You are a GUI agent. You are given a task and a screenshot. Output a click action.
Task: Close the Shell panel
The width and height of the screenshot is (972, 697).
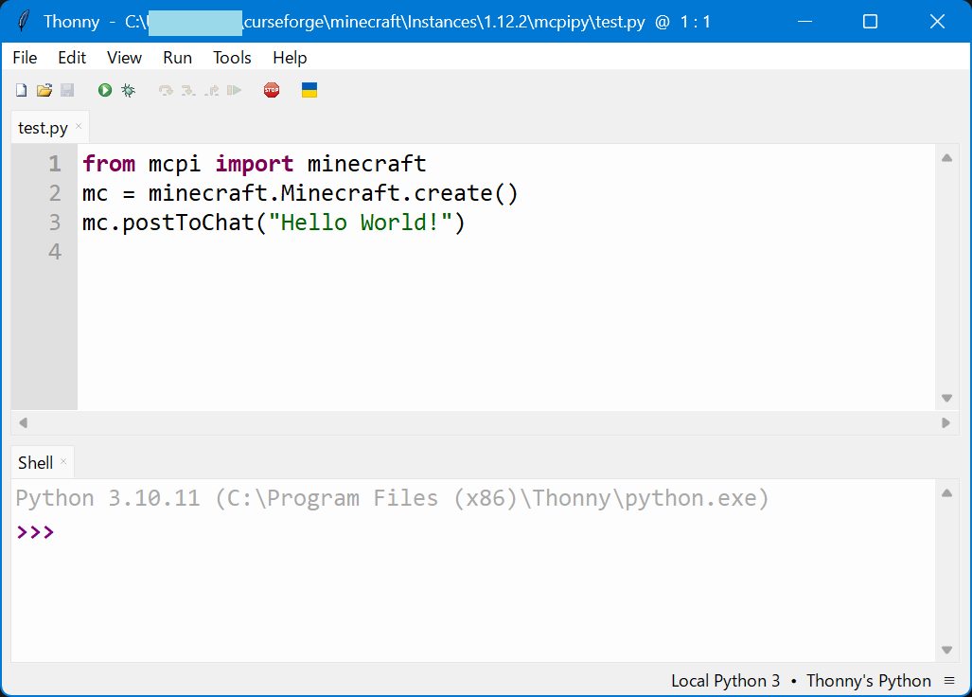[x=63, y=461]
